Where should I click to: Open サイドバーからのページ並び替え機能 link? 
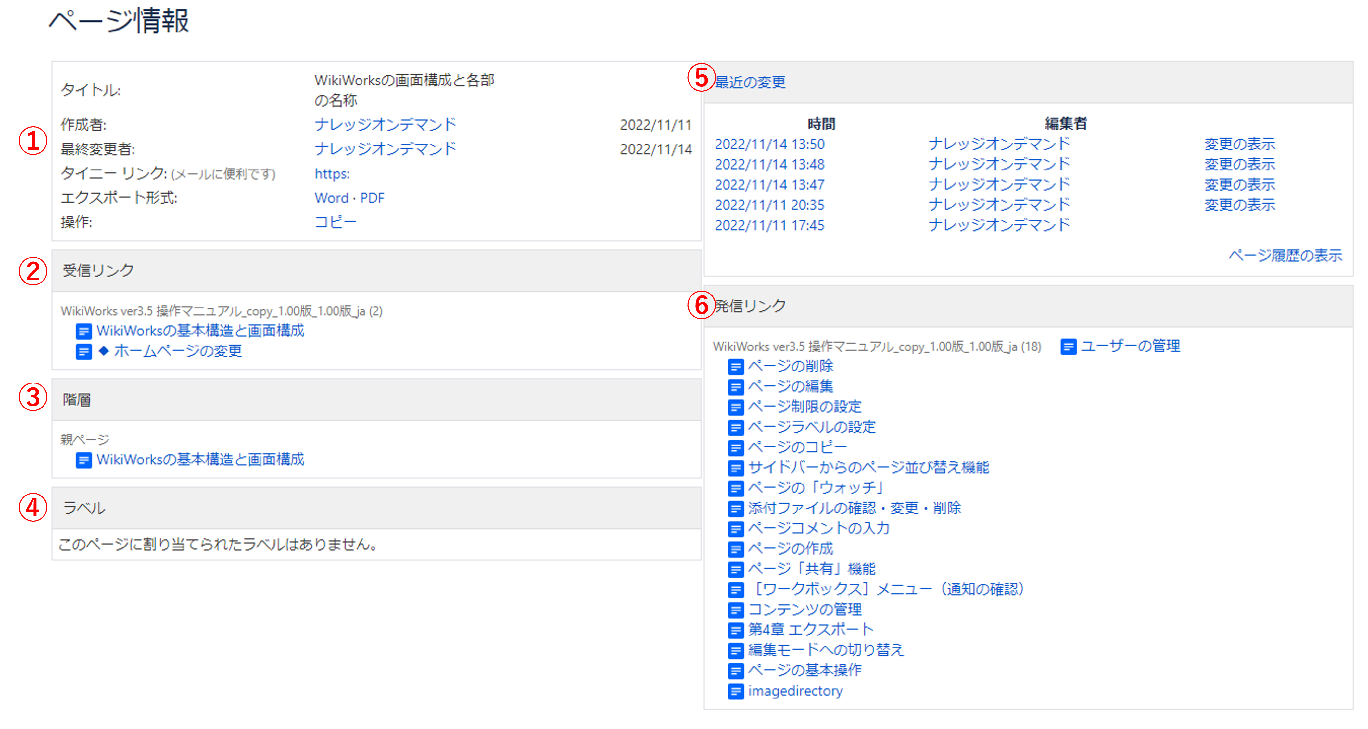point(868,467)
